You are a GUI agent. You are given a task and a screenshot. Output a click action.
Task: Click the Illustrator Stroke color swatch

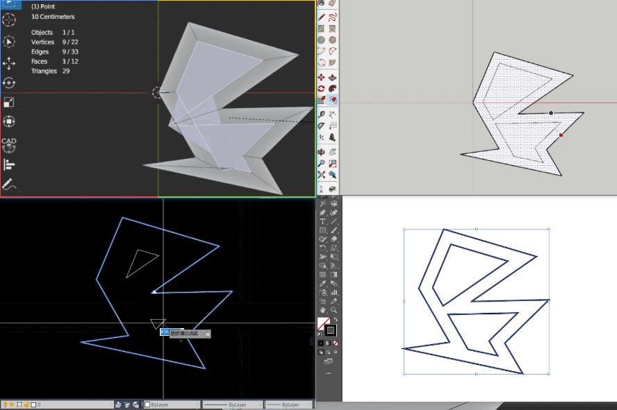tap(331, 330)
